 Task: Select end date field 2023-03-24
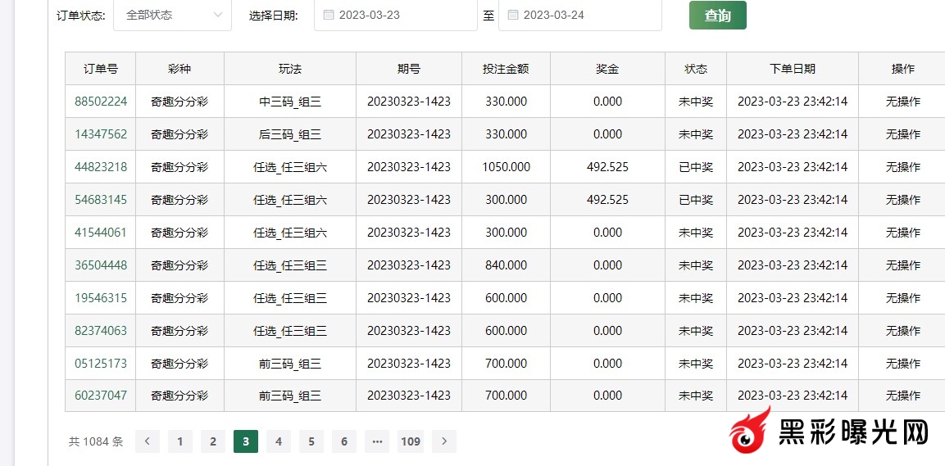580,15
